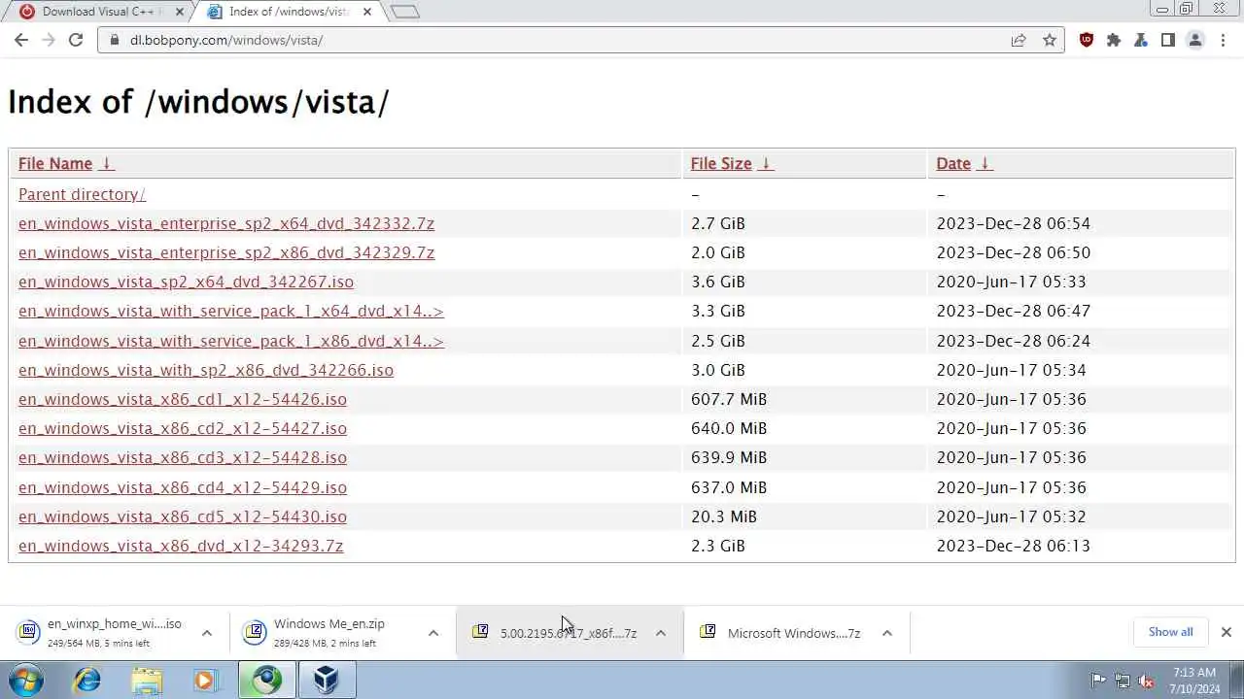1244x699 pixels.
Task: Open a new browser tab
Action: tap(405, 12)
